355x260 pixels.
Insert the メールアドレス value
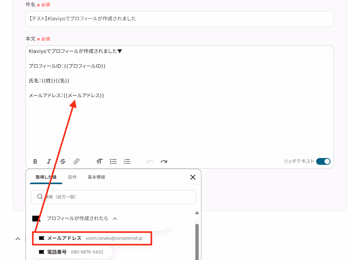pos(92,238)
